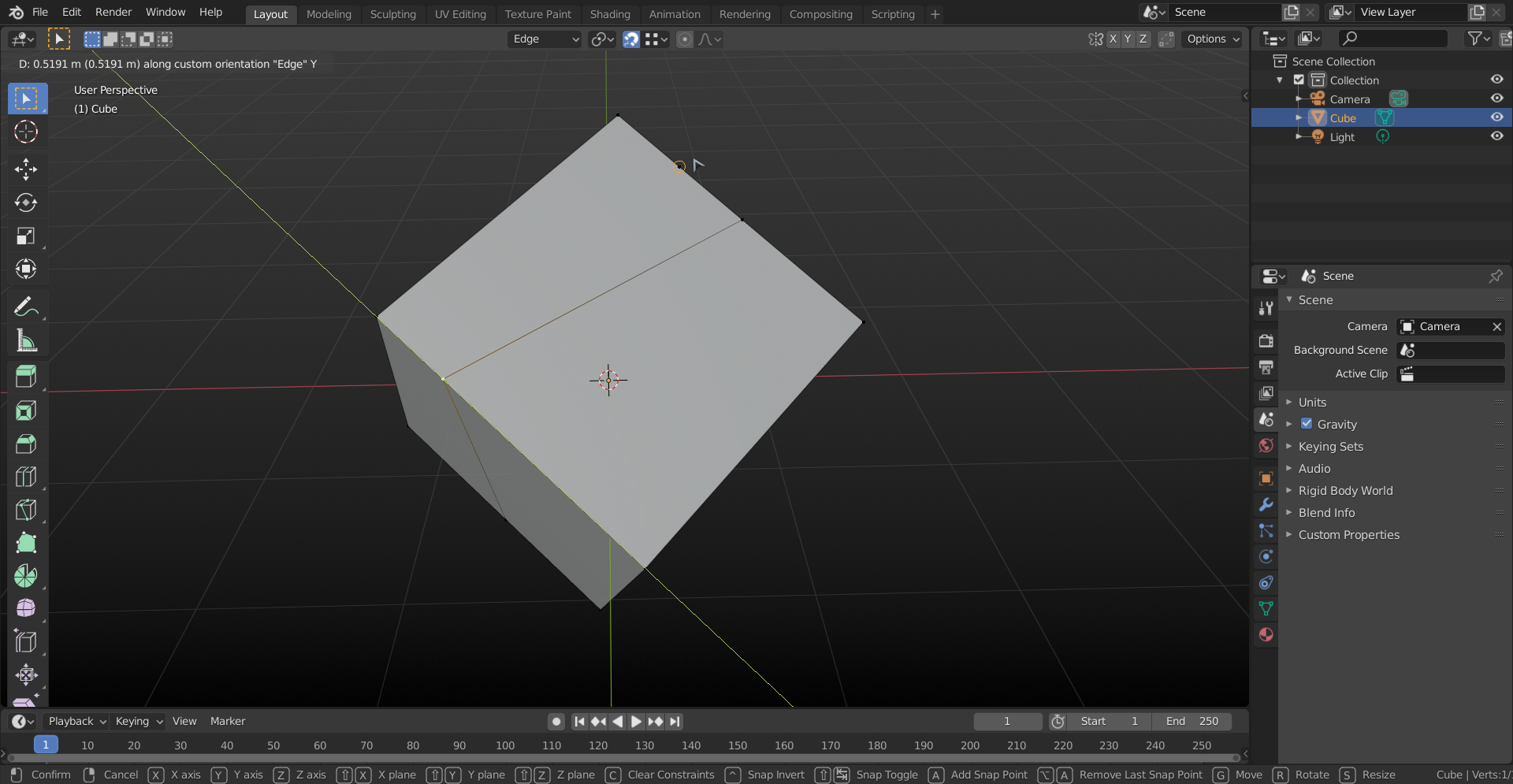1513x784 pixels.
Task: Select the Annotate tool
Action: pyautogui.click(x=26, y=307)
